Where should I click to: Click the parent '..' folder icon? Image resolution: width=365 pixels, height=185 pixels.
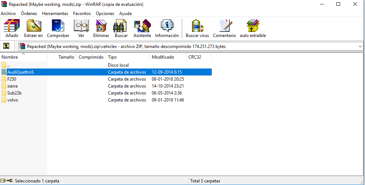point(4,65)
